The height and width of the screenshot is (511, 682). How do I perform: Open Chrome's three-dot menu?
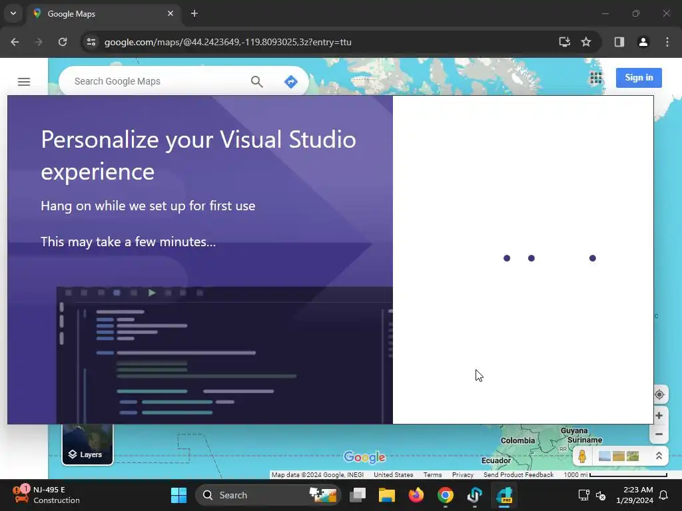click(x=667, y=42)
